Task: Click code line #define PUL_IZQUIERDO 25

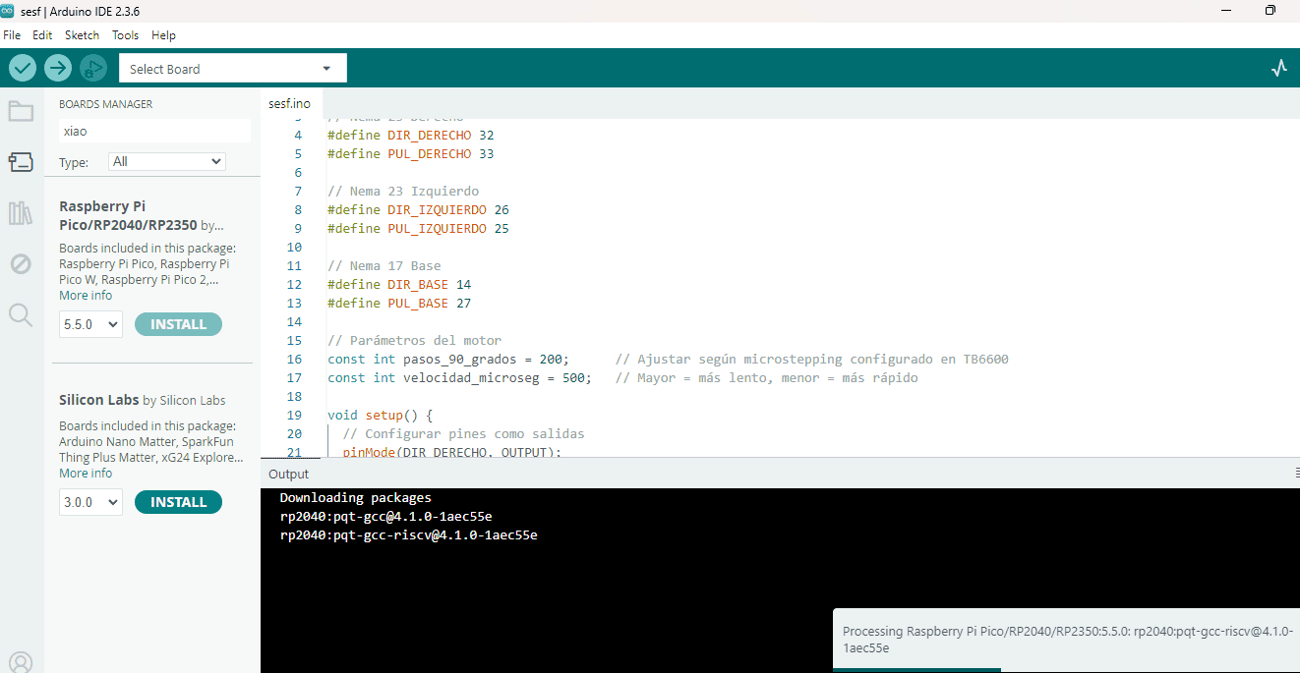Action: pyautogui.click(x=418, y=228)
